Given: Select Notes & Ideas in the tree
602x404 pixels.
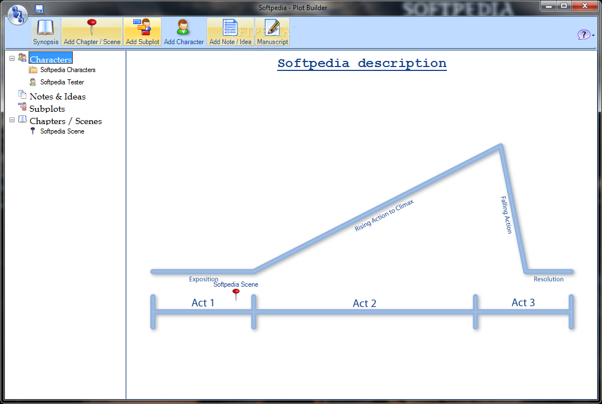Looking at the screenshot, I should 58,97.
